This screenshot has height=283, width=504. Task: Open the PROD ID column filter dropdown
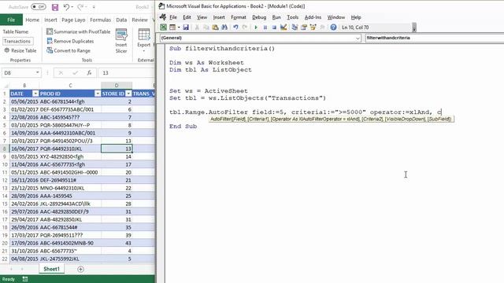click(x=98, y=94)
